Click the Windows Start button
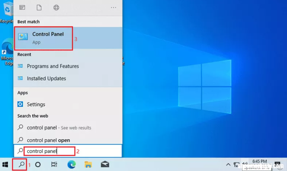 point(5,165)
